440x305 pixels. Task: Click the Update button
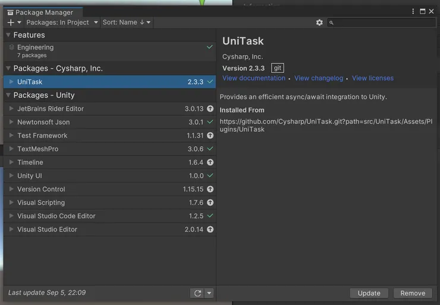click(x=369, y=293)
